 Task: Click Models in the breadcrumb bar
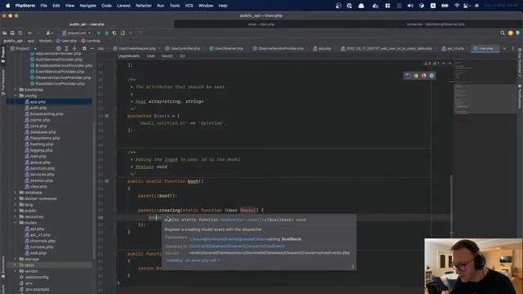46,41
